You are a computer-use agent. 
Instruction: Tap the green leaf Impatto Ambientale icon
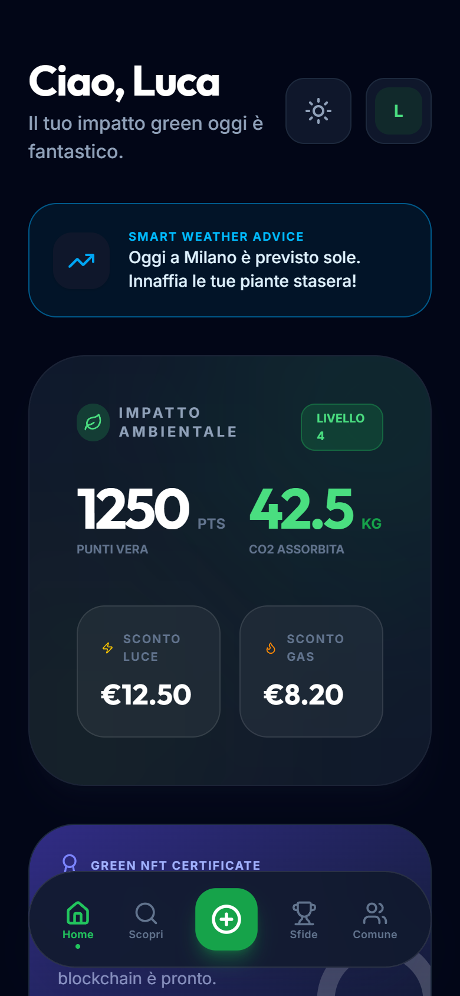[x=93, y=422]
